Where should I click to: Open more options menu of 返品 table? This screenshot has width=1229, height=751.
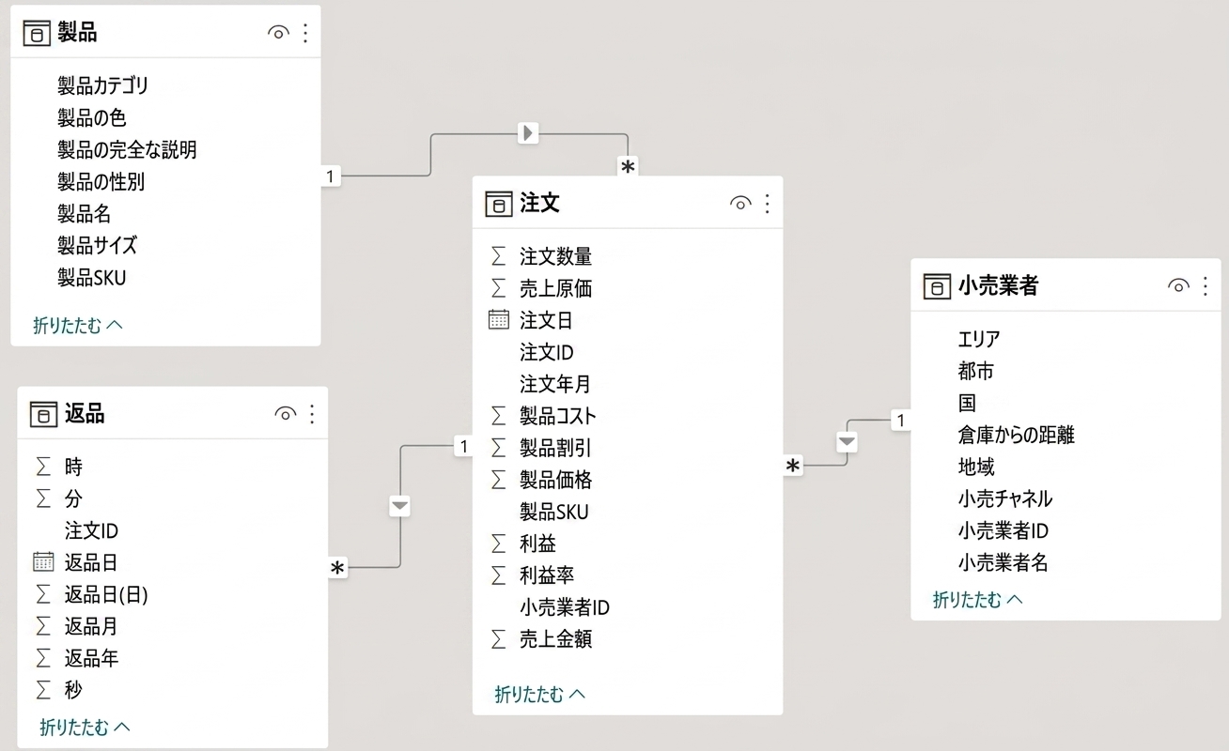[x=312, y=414]
